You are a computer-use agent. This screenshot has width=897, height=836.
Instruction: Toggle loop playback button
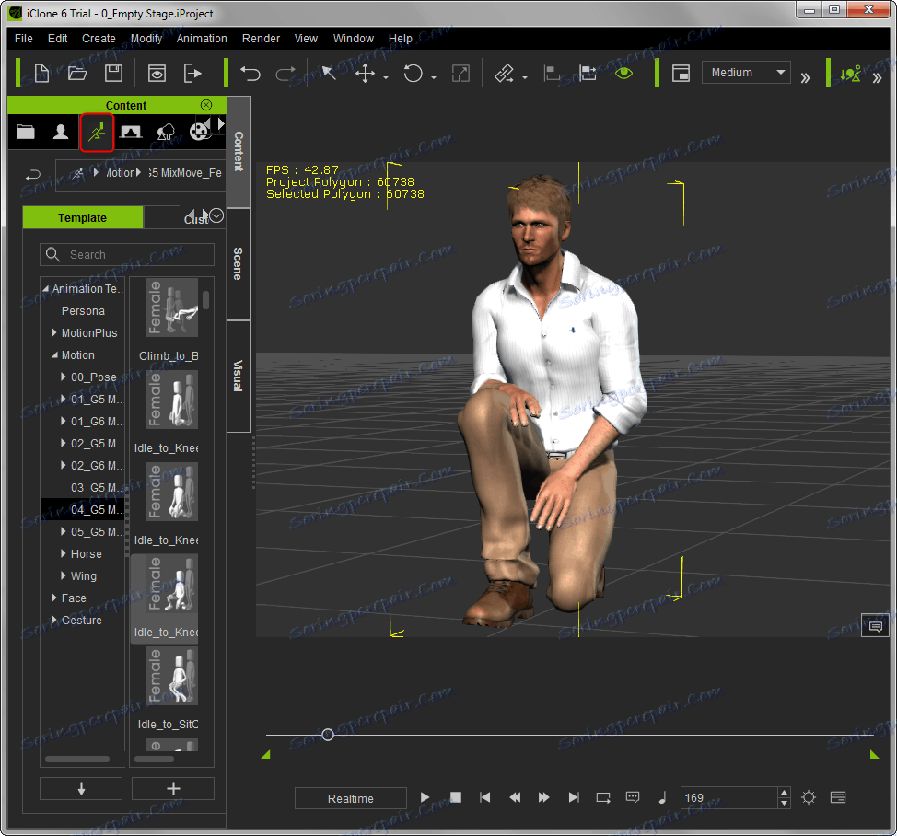point(603,797)
